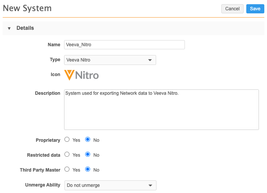Select No for Proprietary
267x193 pixels.
click(87, 140)
